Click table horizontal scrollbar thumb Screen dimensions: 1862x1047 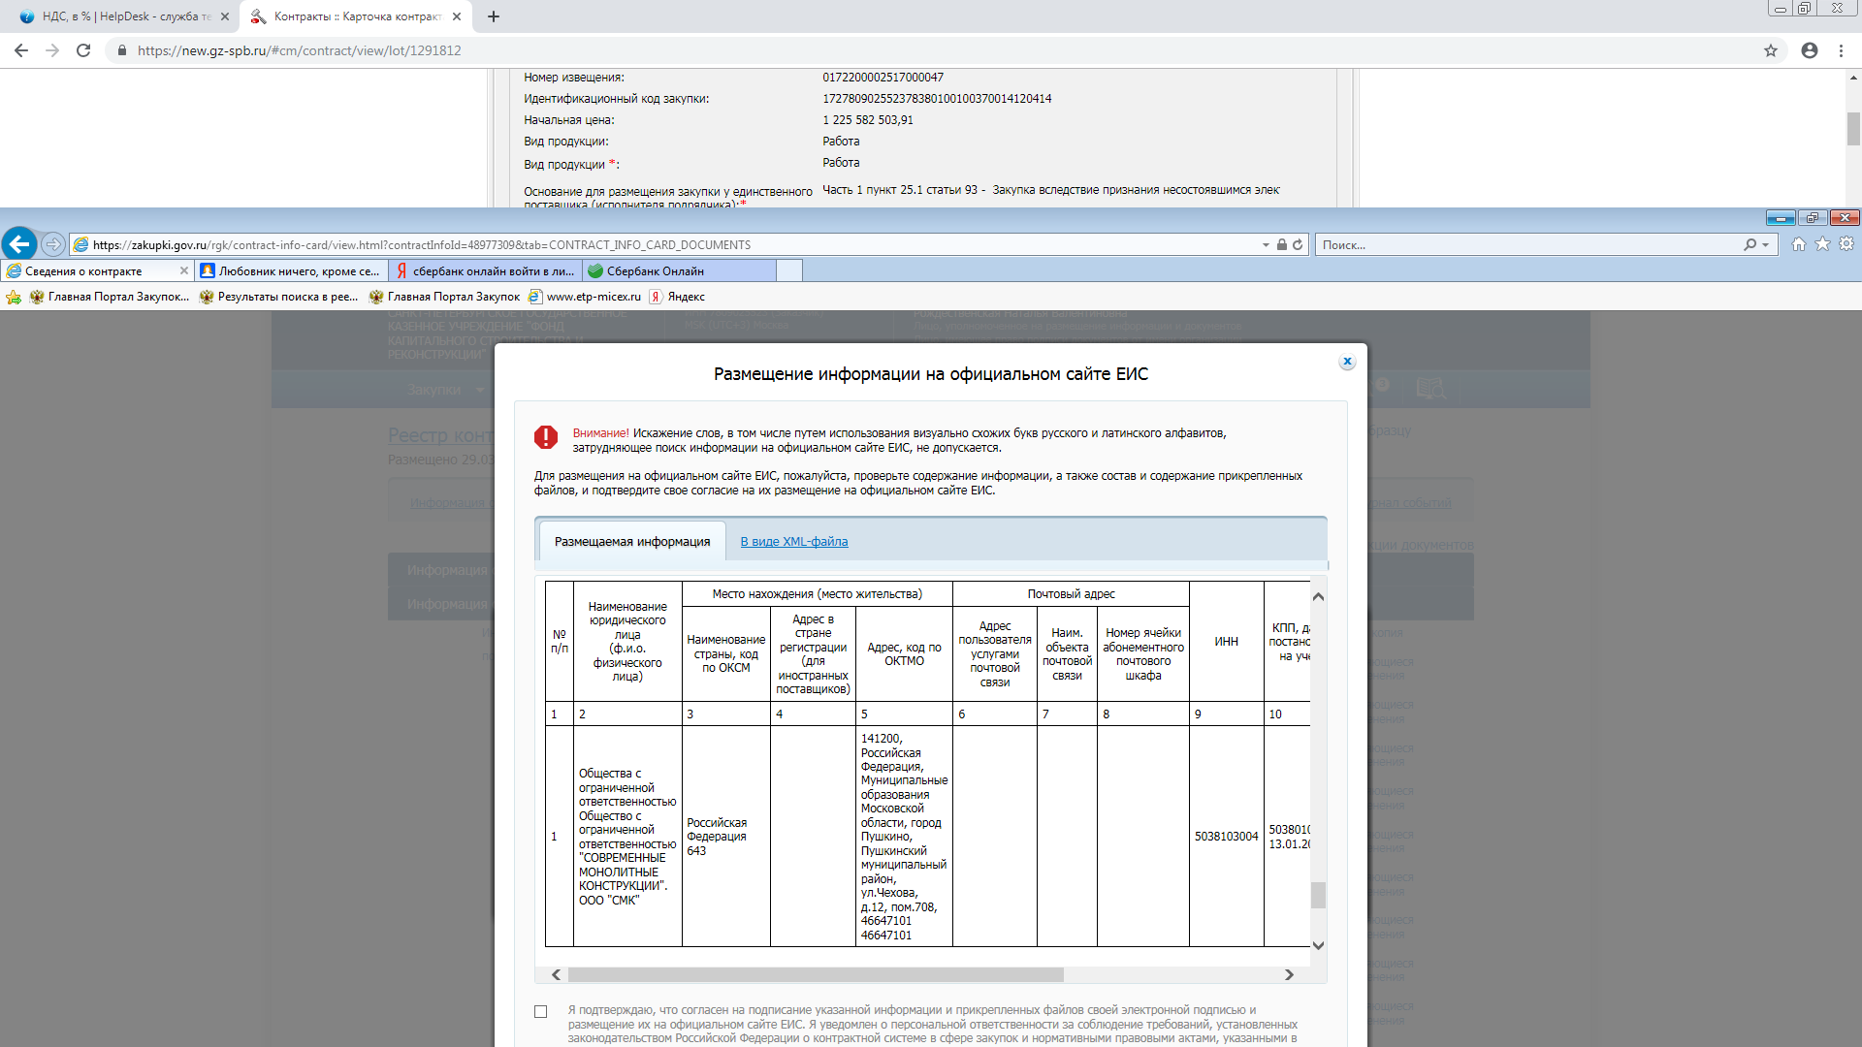[815, 974]
